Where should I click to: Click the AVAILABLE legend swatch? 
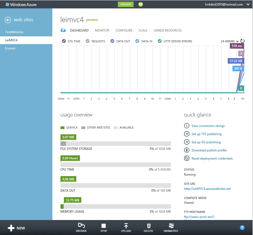coord(116,128)
